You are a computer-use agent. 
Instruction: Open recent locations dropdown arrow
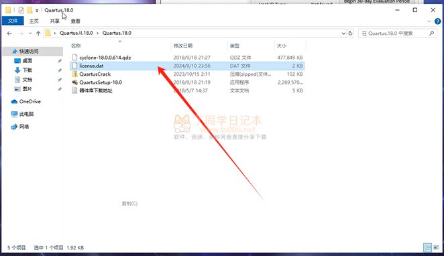30,34
